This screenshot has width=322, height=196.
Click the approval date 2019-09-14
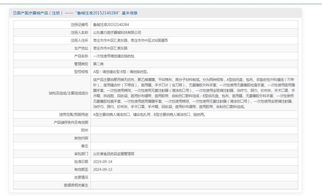coord(103,162)
